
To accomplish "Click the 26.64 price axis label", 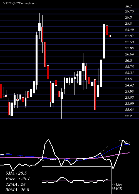I will click(x=129, y=54).
